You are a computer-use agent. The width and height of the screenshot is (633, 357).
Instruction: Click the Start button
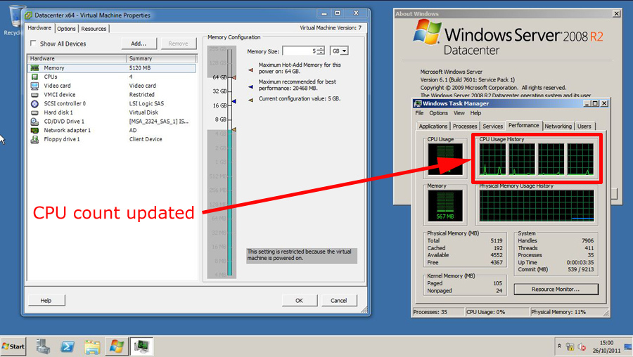point(13,346)
